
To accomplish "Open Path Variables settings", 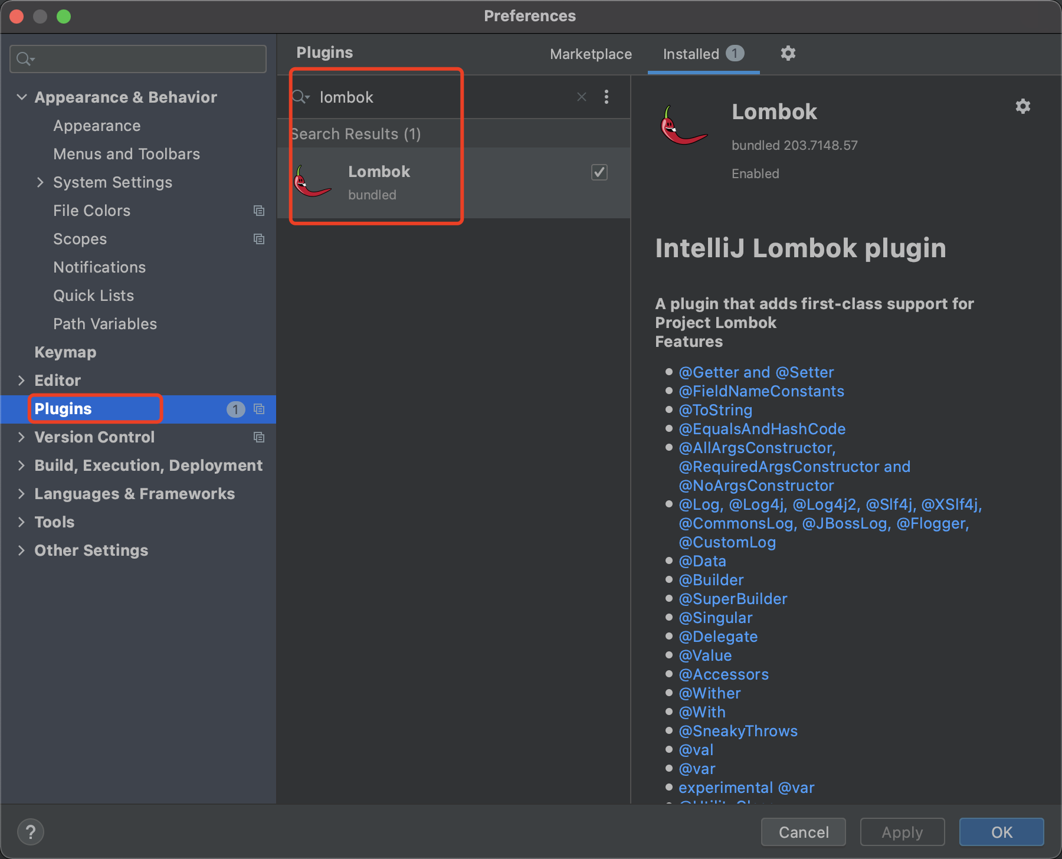I will click(105, 324).
